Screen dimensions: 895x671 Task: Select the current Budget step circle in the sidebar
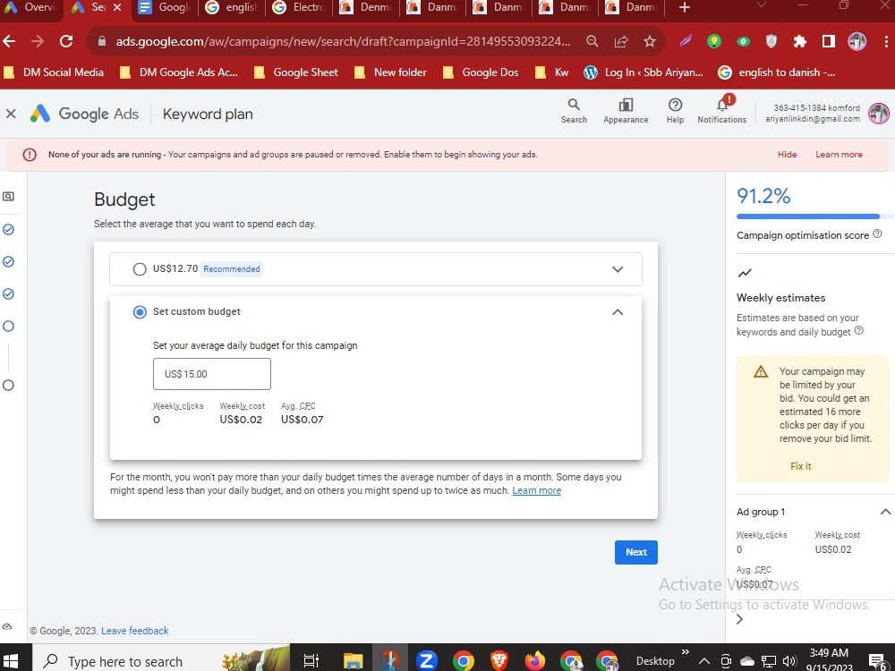pos(8,327)
